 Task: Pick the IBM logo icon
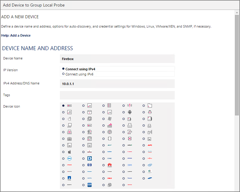[x=130, y=165]
